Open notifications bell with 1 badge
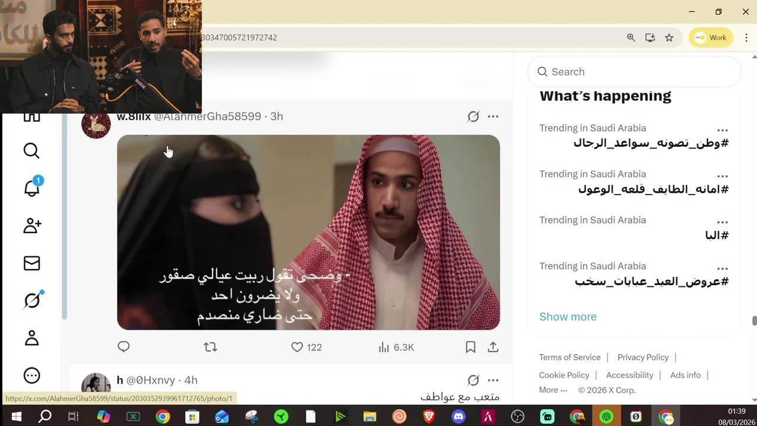 [32, 188]
